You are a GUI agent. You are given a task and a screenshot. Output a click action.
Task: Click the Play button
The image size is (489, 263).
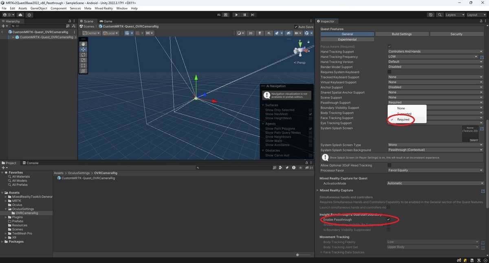pyautogui.click(x=236, y=15)
